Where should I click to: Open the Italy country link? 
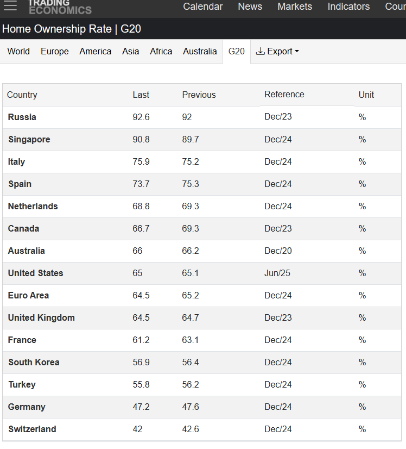[x=16, y=162]
